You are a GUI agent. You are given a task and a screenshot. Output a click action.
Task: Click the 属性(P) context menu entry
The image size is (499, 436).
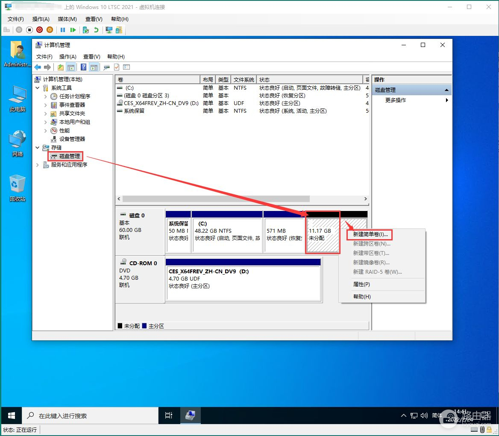tap(361, 284)
